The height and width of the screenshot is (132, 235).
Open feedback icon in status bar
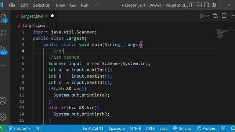pyautogui.click(x=223, y=128)
